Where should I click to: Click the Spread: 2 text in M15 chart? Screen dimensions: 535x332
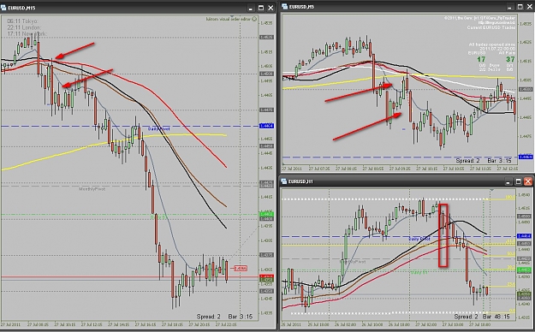click(209, 317)
